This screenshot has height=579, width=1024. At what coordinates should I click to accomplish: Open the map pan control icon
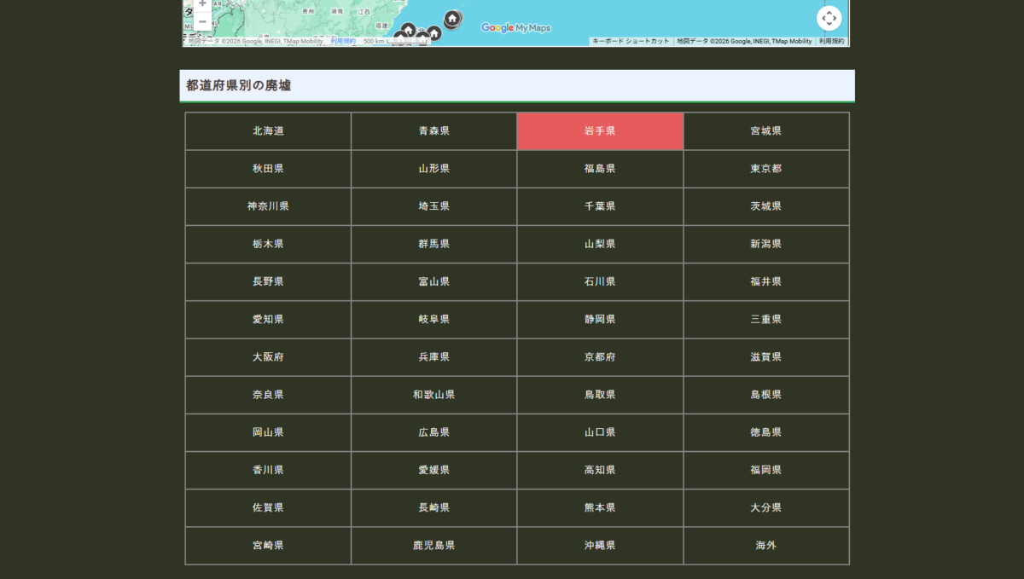click(x=829, y=18)
